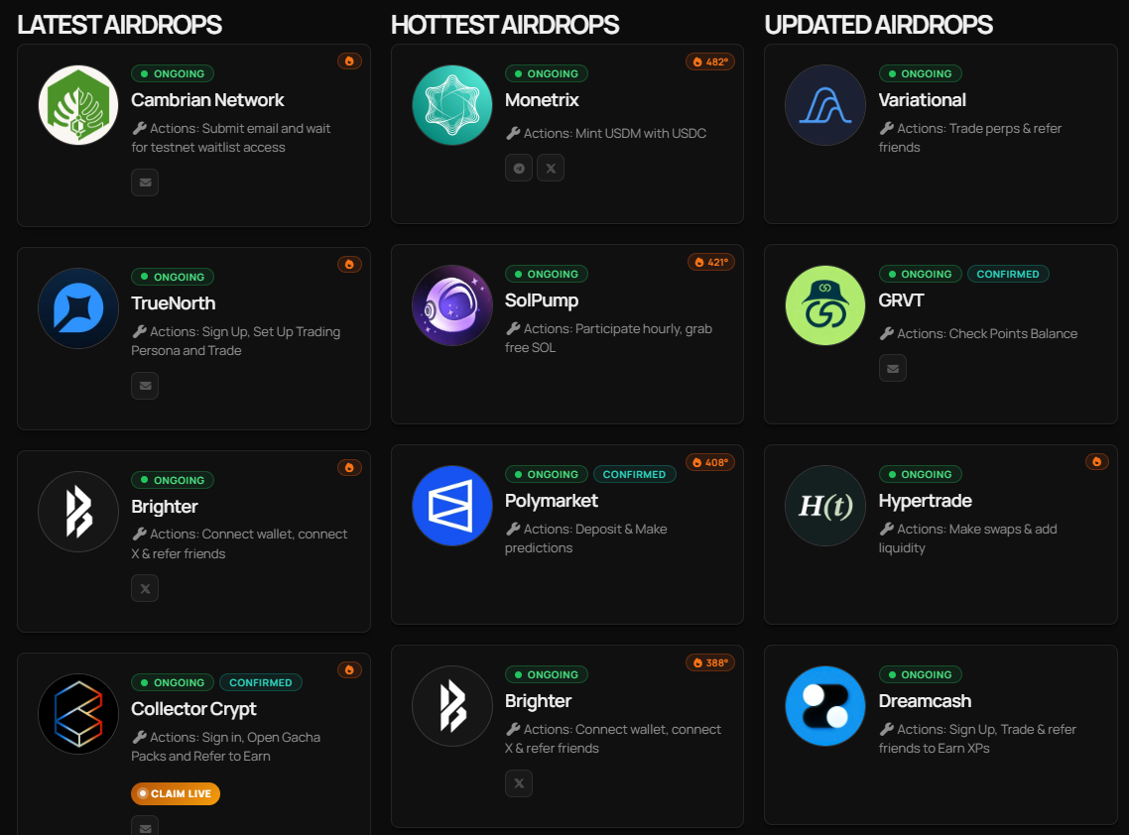This screenshot has height=835, width=1129.
Task: Click the Variational logo thumbnail
Action: coord(825,105)
